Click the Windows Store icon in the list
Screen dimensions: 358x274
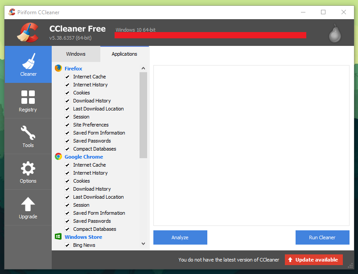pyautogui.click(x=58, y=237)
